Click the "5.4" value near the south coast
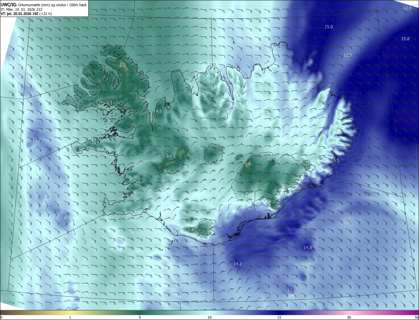The width and height of the screenshot is (419, 320). point(191,230)
